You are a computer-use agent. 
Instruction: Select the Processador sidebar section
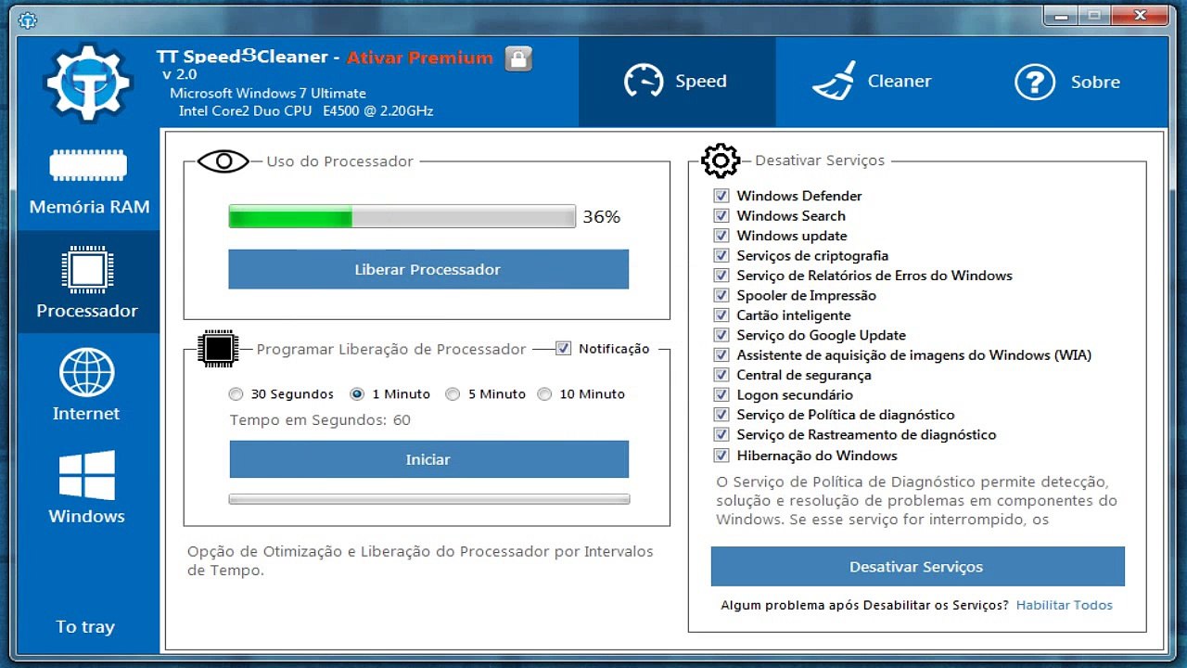tap(88, 282)
